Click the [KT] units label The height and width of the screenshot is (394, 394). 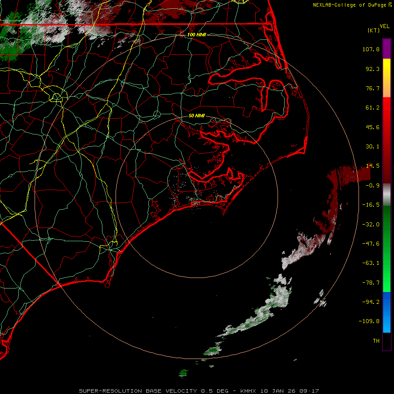click(x=374, y=30)
